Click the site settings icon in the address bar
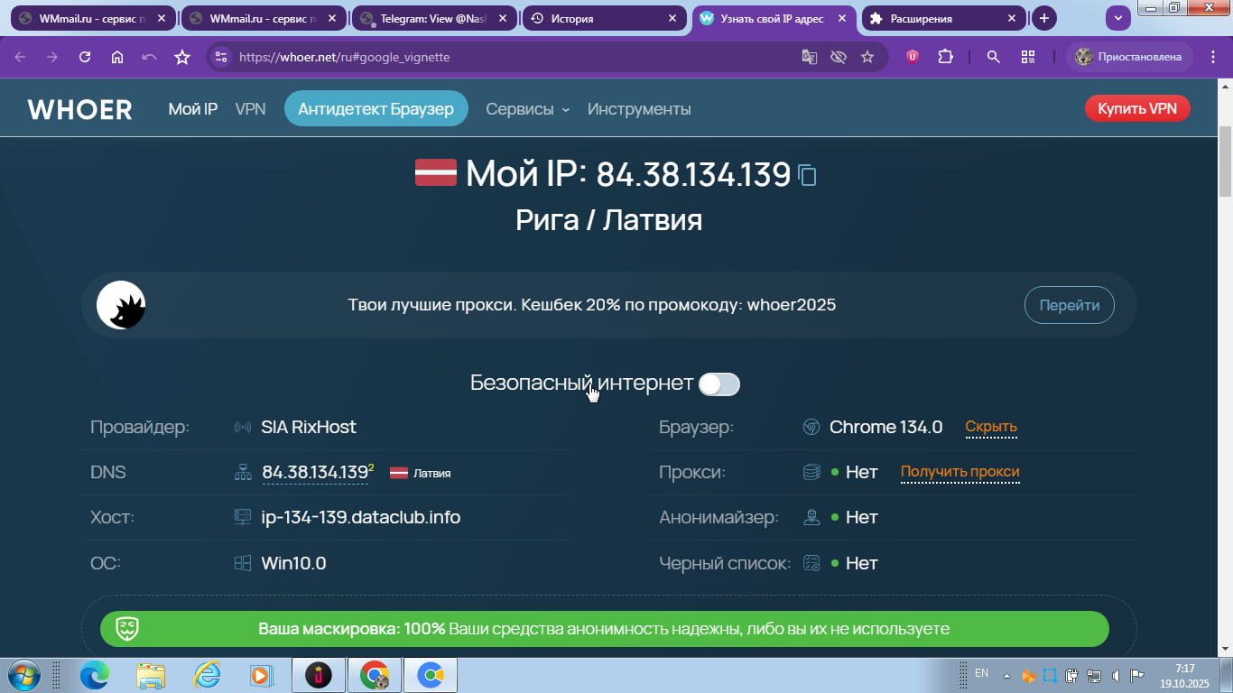 point(221,57)
